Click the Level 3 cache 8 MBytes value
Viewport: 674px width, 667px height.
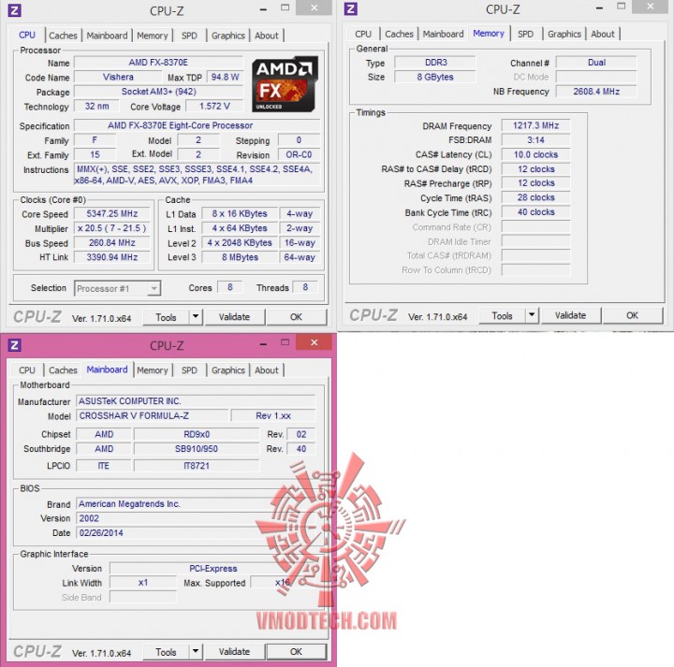click(240, 257)
